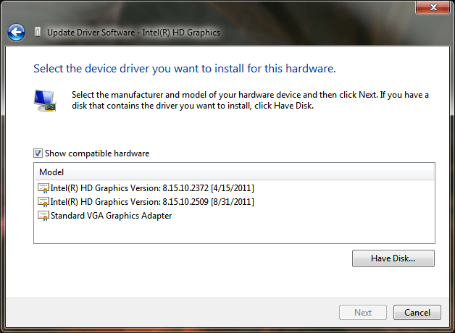The image size is (455, 333).
Task: Click the heading Select the device driver
Action: [x=185, y=69]
